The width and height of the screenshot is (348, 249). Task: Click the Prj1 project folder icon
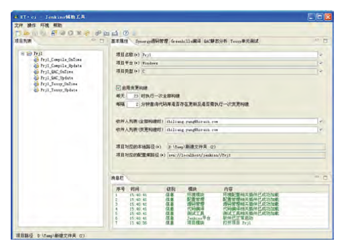point(30,54)
